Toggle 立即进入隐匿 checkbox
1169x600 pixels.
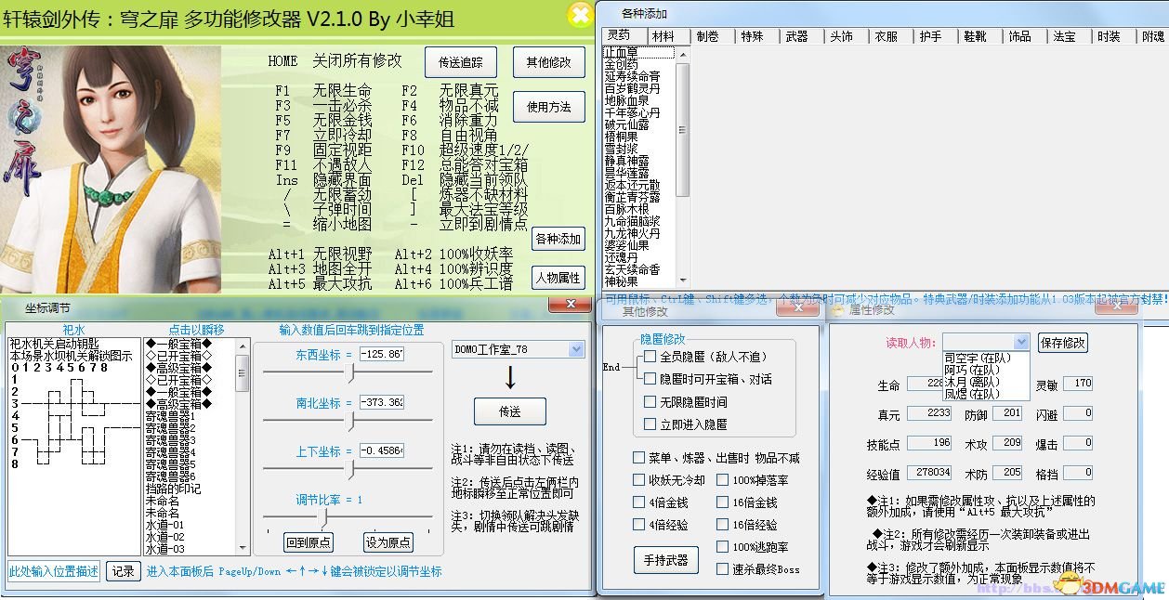coord(650,424)
